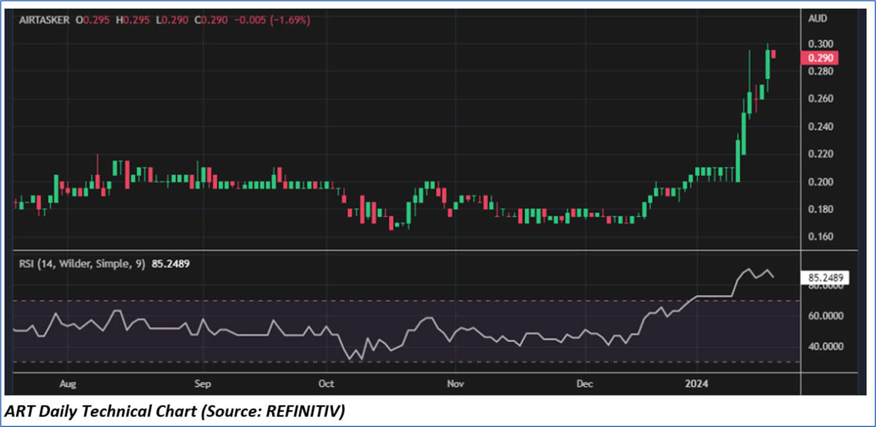Jump to the Nov time axis label
Viewport: 876px width, 427px height.
(x=454, y=384)
